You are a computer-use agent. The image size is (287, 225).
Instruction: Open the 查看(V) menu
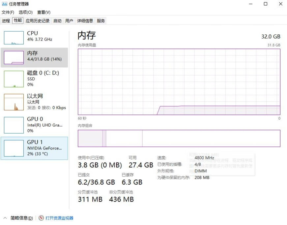click(x=44, y=12)
